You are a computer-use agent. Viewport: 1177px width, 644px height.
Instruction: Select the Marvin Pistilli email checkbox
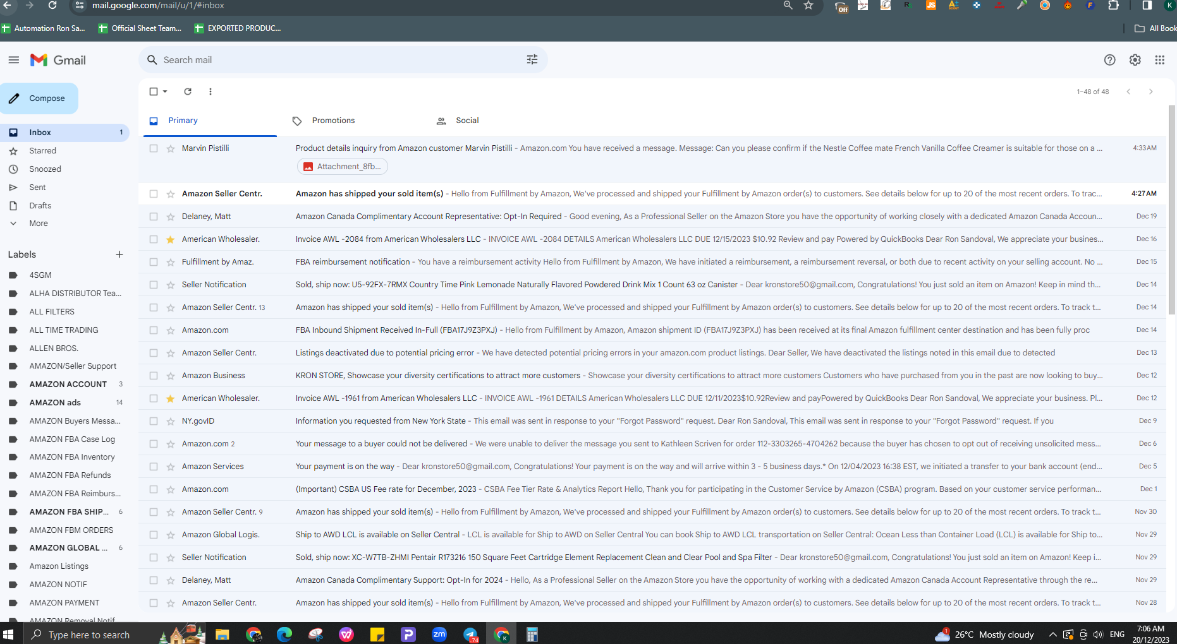[x=154, y=148]
